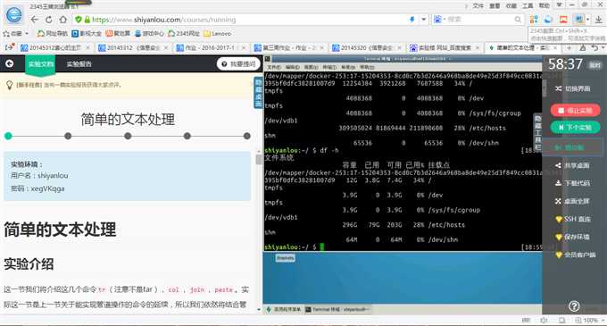Click the 2345 browser logo icon
Image resolution: width=607 pixels, height=326 pixels.
(x=14, y=15)
